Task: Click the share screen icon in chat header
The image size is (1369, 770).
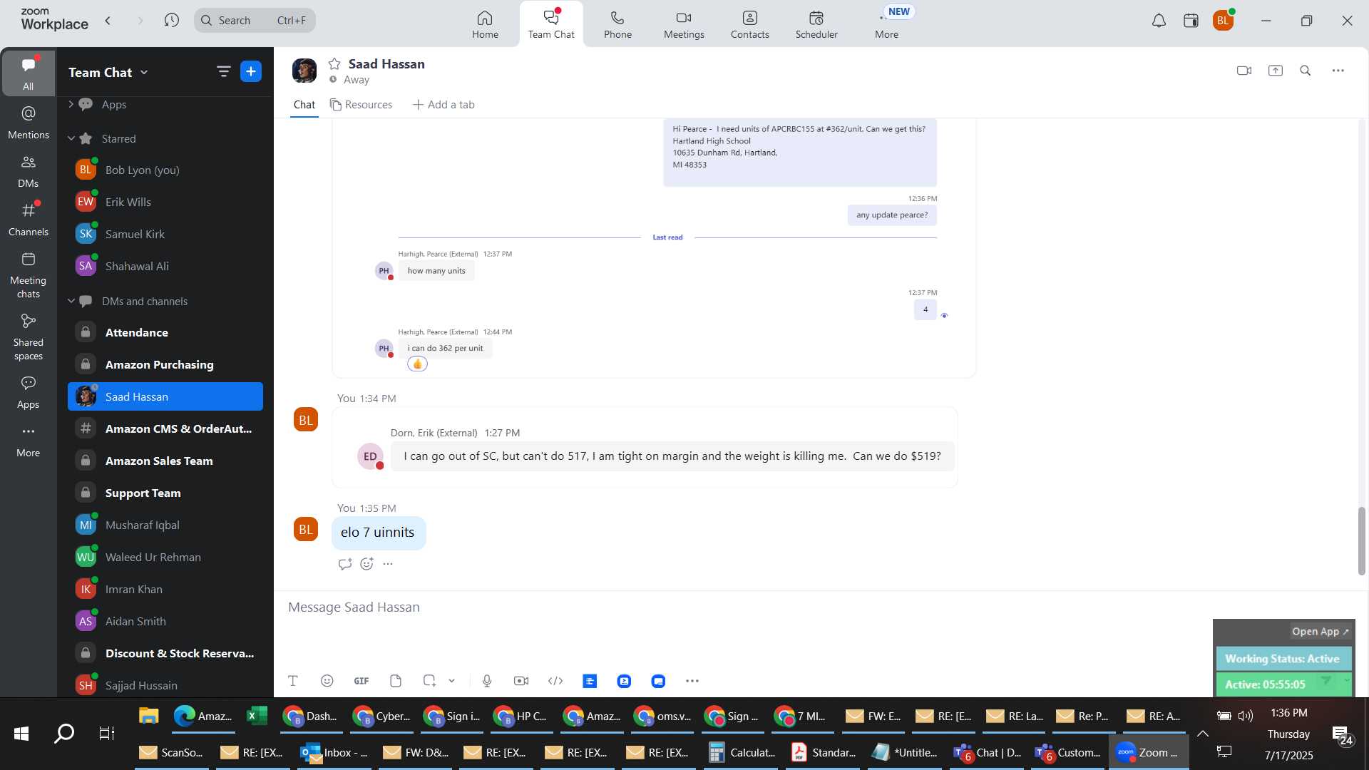Action: [1276, 71]
